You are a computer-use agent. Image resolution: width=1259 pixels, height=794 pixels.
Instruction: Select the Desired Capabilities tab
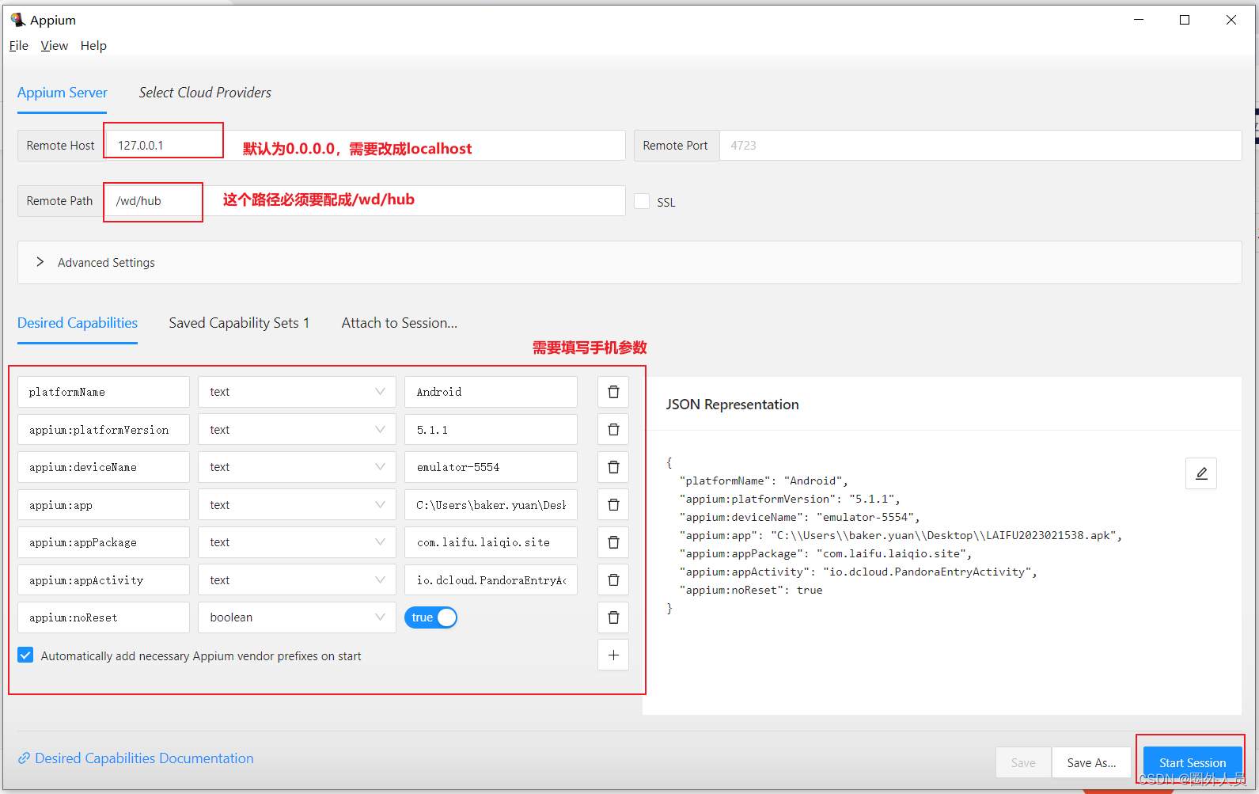78,323
